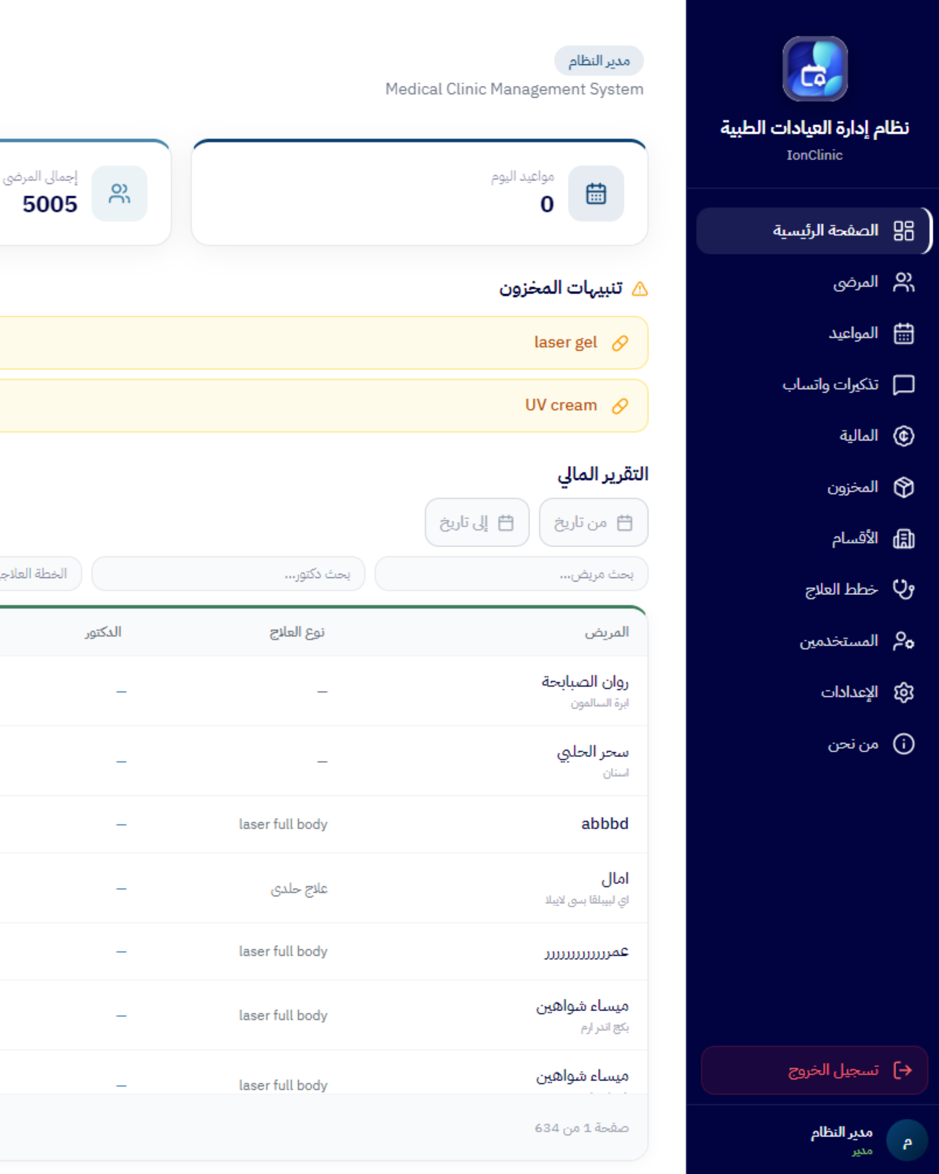Viewport: 939px width, 1174px height.
Task: Click the بحث دكتور search field
Action: coord(228,574)
